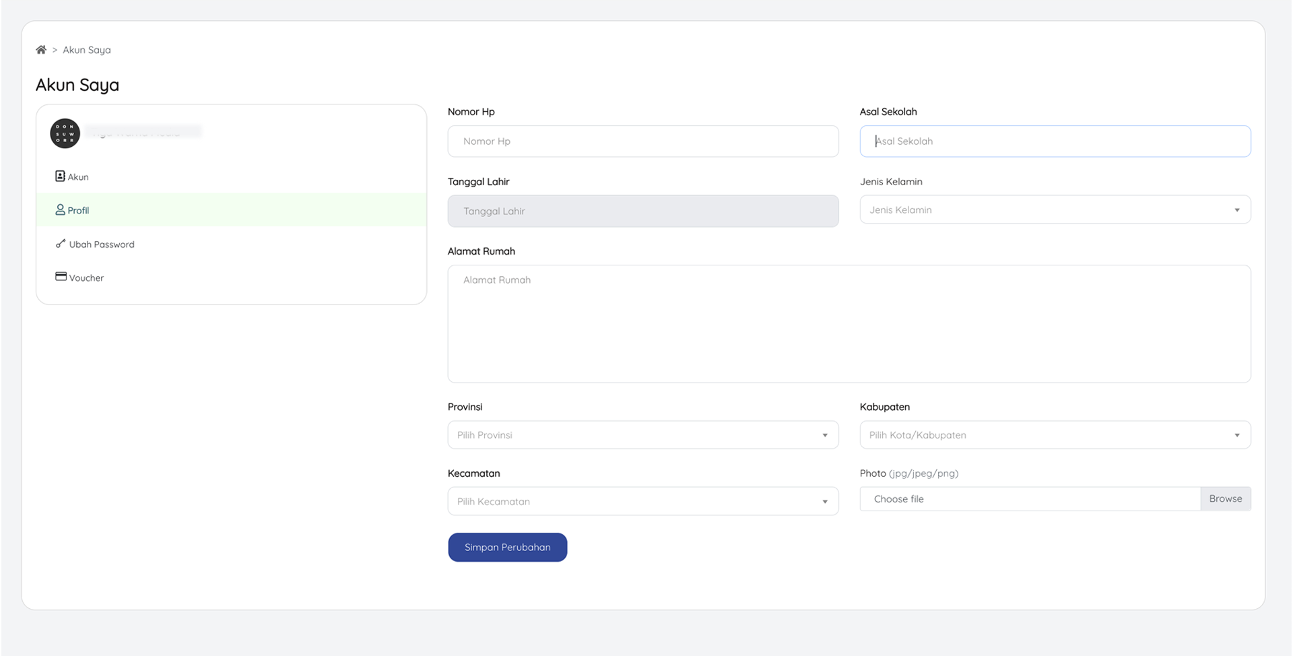
Task: Open the Jenis Kelamin selector
Action: pyautogui.click(x=1055, y=209)
